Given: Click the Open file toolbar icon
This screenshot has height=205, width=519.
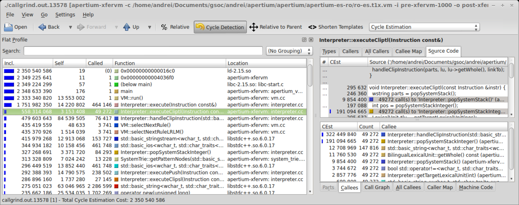Looking at the screenshot, I should tap(9, 27).
